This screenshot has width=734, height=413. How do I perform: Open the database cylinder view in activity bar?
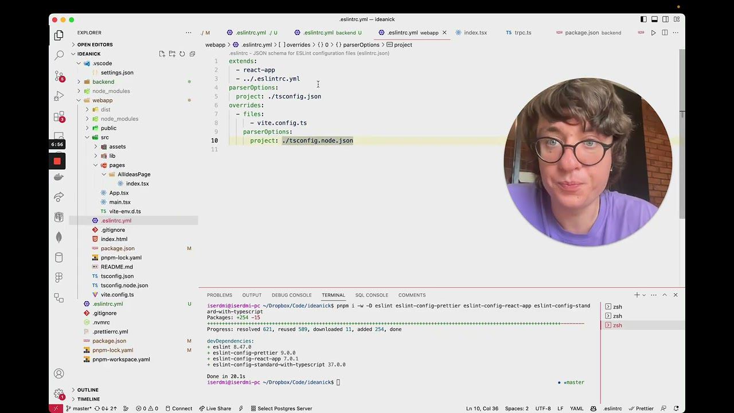tap(58, 258)
